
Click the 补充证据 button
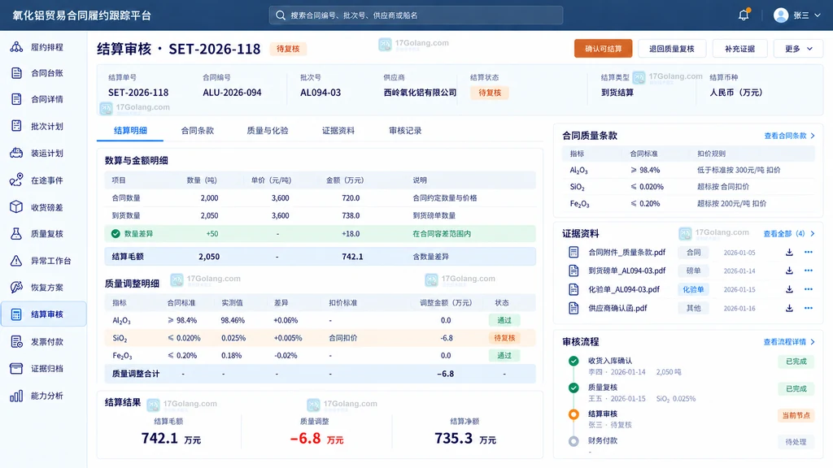click(739, 48)
